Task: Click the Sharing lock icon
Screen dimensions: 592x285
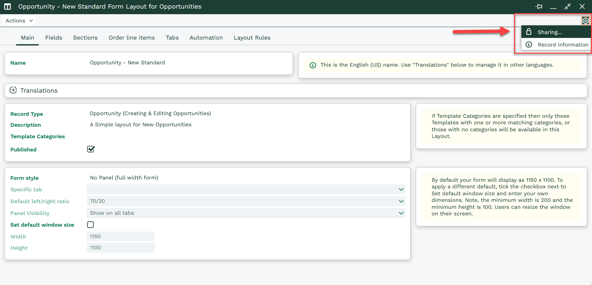Action: (x=529, y=32)
